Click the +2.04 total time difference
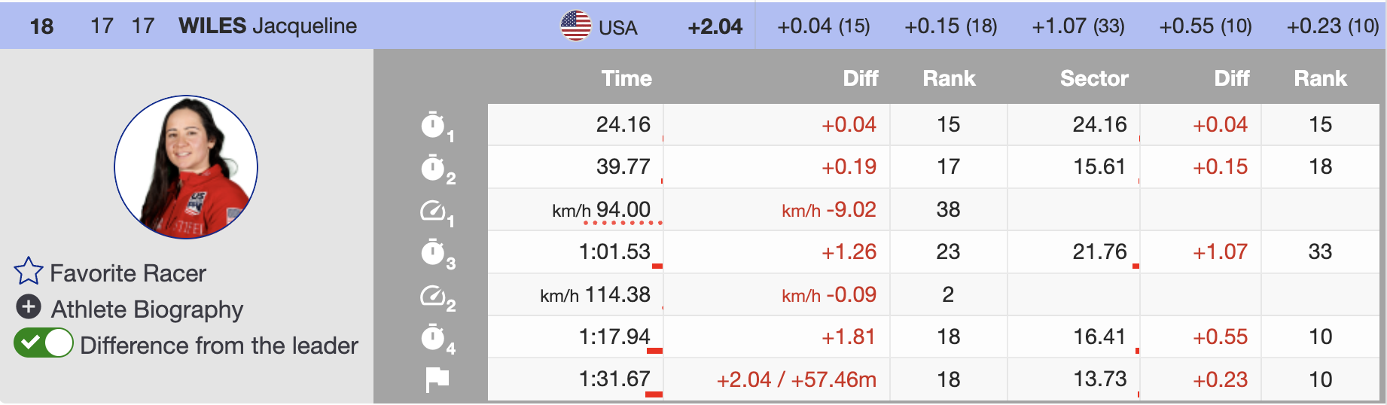 pos(715,26)
